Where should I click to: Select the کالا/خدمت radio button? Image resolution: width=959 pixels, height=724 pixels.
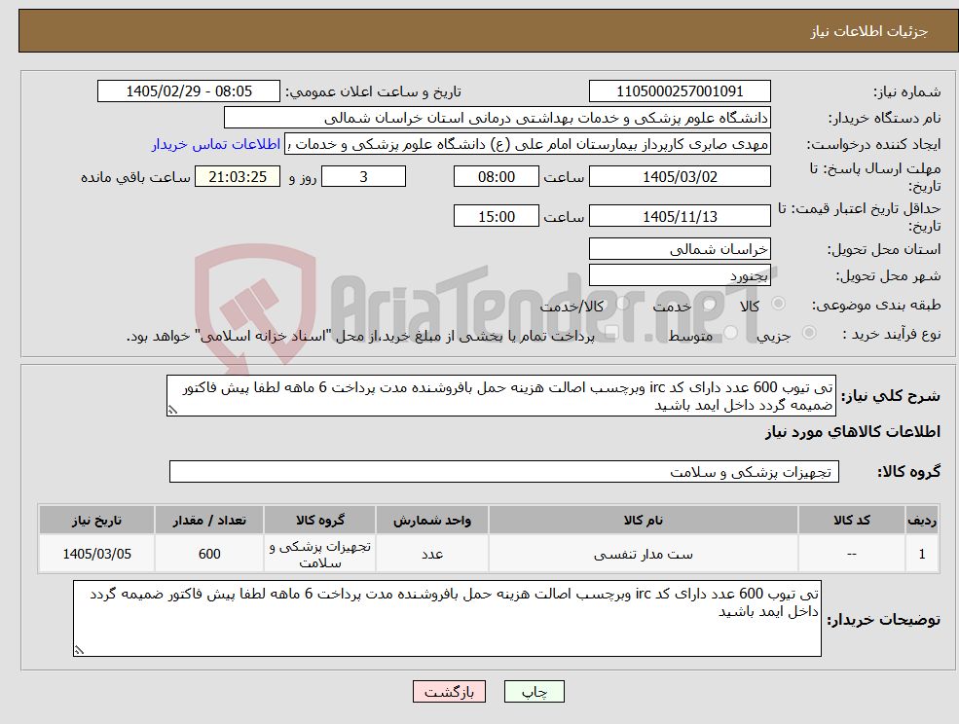(x=622, y=304)
